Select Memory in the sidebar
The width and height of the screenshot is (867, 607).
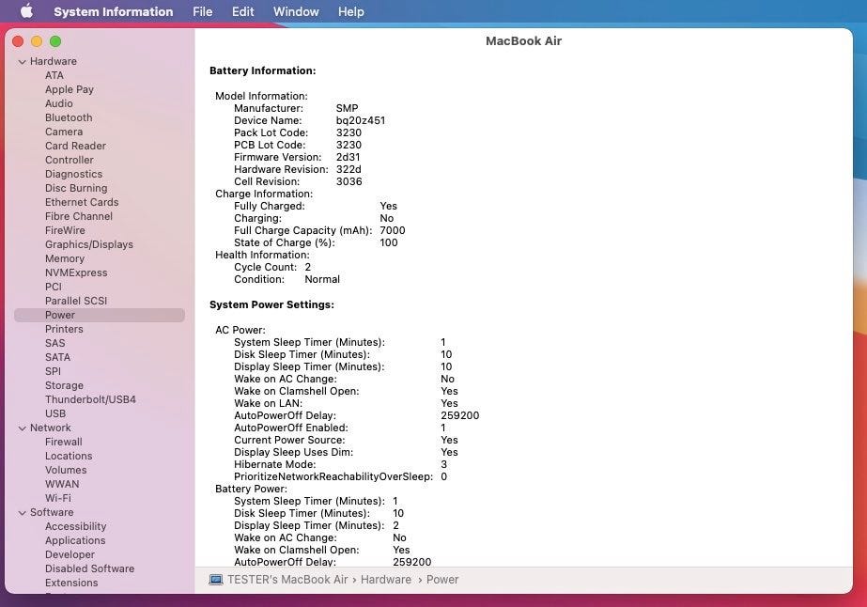point(65,258)
